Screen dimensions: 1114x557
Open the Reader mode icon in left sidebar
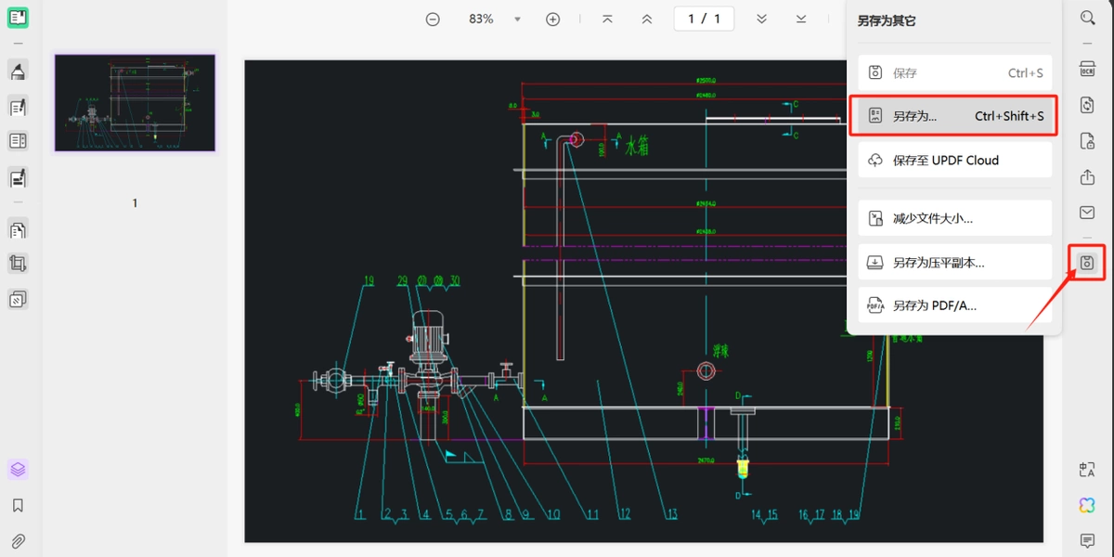[18, 18]
